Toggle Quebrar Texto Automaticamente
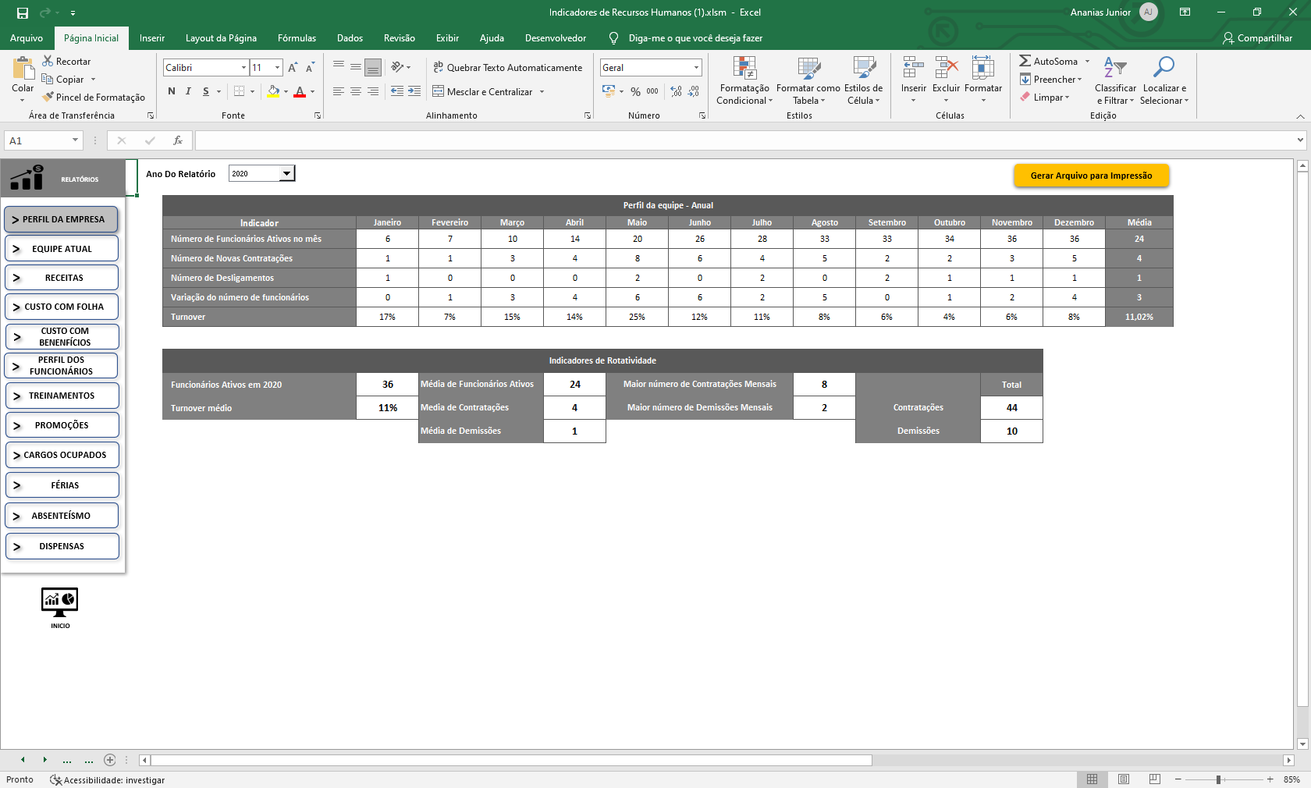Screen dimensions: 1311x788 [x=439, y=68]
